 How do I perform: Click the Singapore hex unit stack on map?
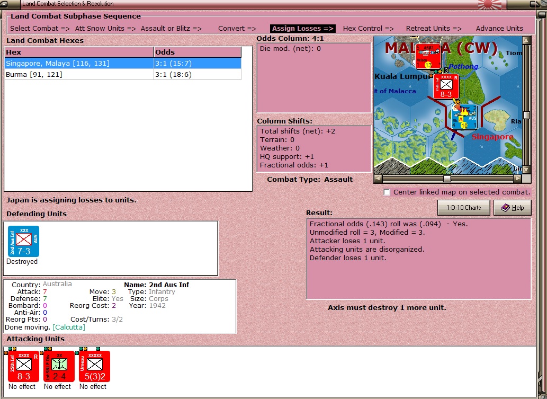464,117
